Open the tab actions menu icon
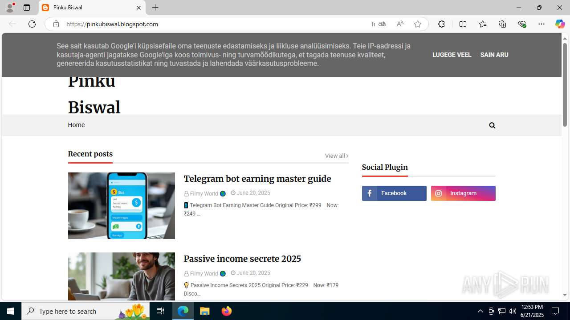Screen dimensions: 570x320 [27, 8]
